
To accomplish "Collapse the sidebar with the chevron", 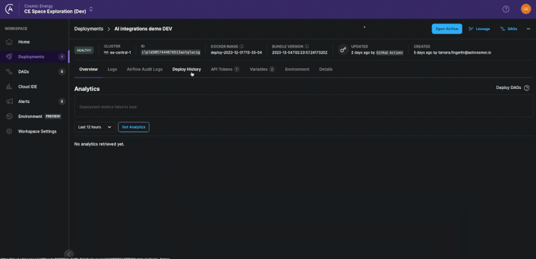I will coord(69,254).
